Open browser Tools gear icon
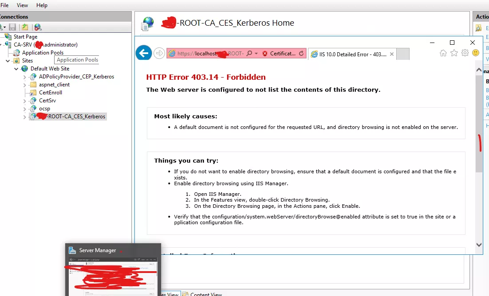Viewport: 489px width, 296px height. tap(465, 53)
